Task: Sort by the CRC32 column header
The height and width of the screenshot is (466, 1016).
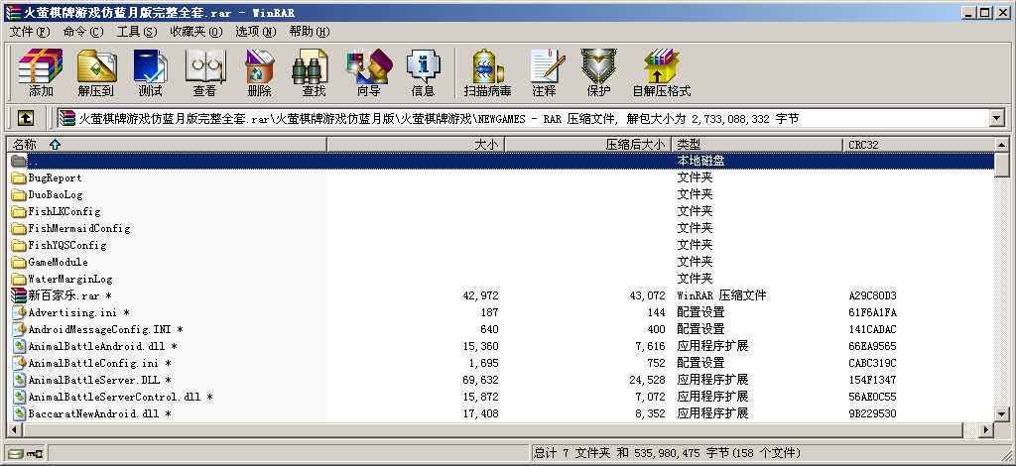Action: tap(918, 145)
